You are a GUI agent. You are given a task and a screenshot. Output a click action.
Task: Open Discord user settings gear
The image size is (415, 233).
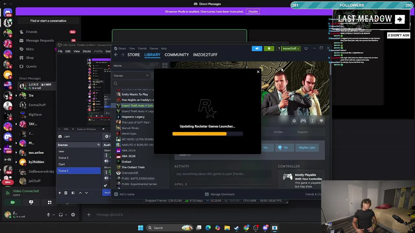(73, 215)
